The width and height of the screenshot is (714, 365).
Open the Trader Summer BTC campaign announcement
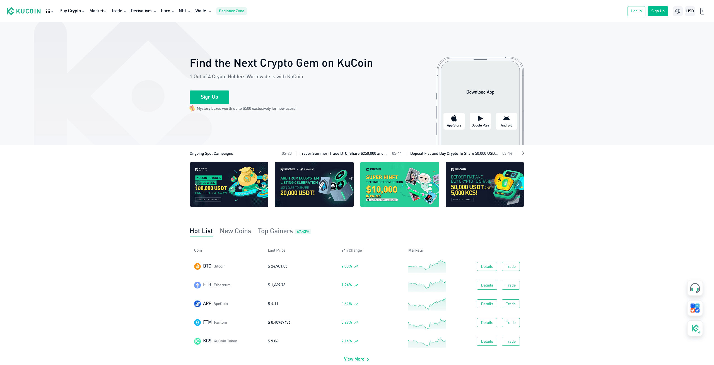[x=343, y=153]
